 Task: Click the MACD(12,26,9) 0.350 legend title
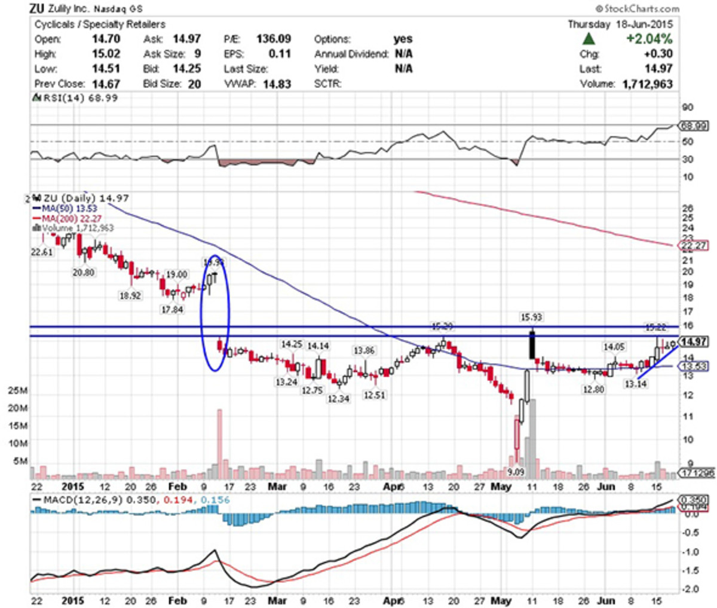pos(99,500)
